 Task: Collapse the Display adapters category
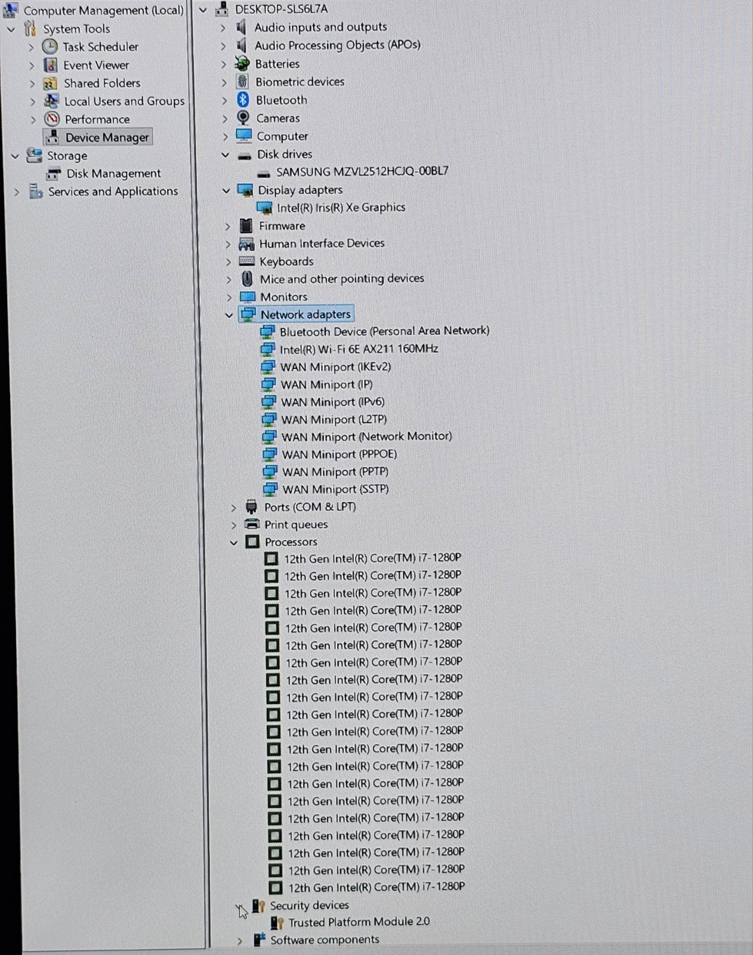(x=226, y=190)
